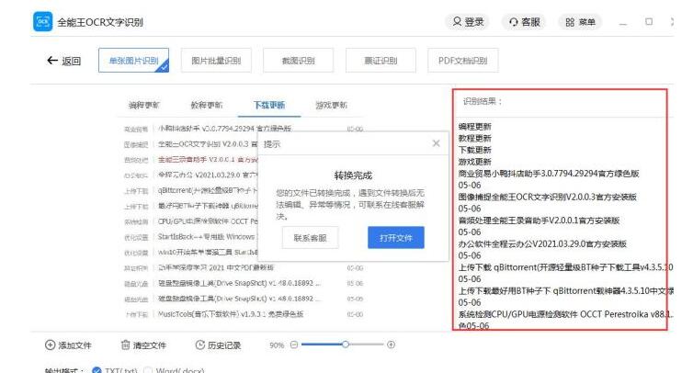Image resolution: width=693 pixels, height=373 pixels.
Task: Click the 识别结果 panel heading
Action: coord(483,101)
